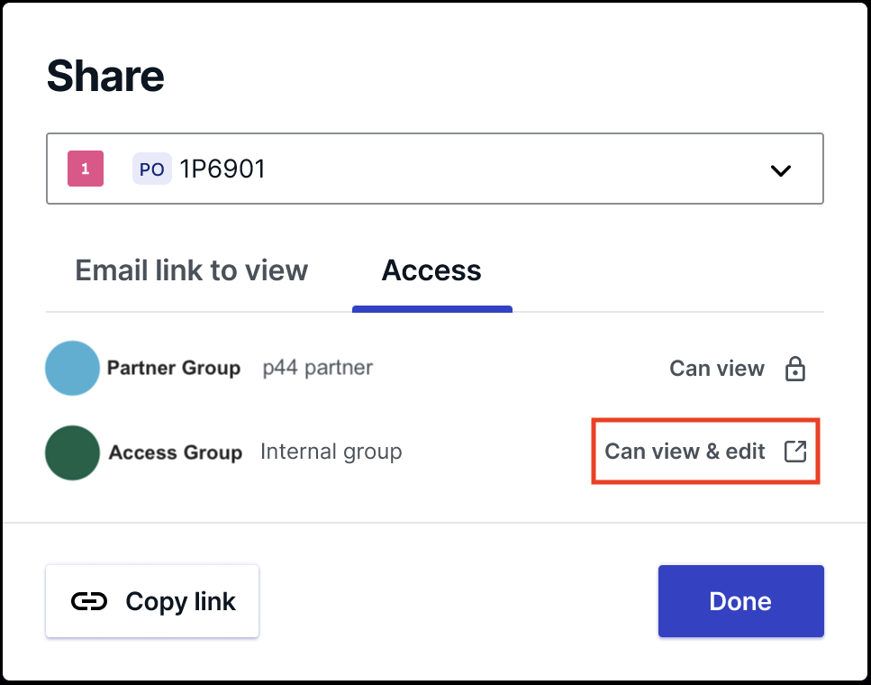
Task: Expand the 1P6901 dropdown chevron
Action: pyautogui.click(x=780, y=170)
